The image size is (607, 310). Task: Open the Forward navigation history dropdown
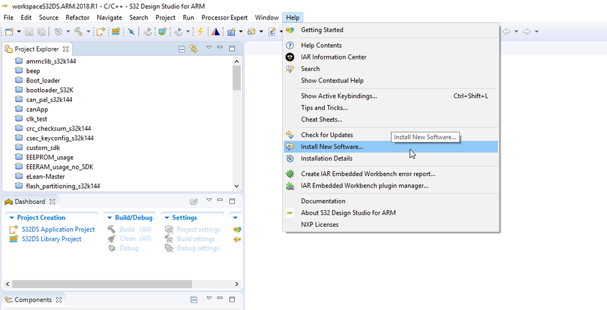click(536, 32)
